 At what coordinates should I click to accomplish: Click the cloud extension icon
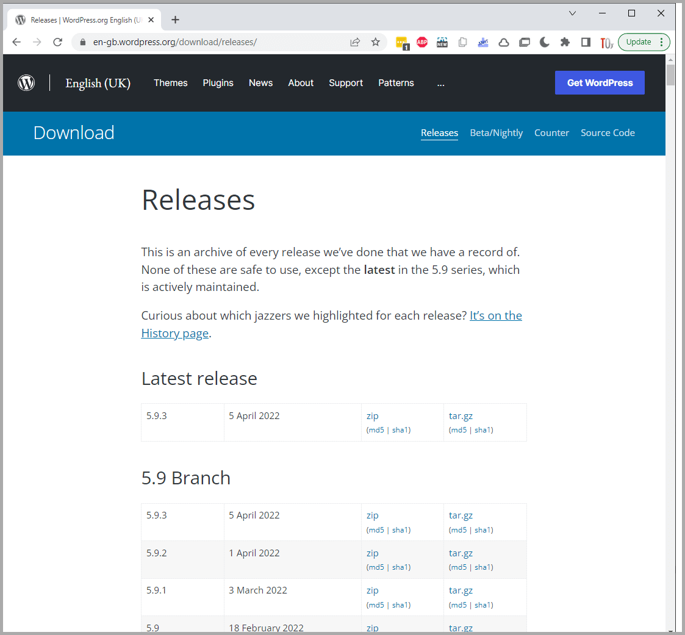tap(504, 42)
